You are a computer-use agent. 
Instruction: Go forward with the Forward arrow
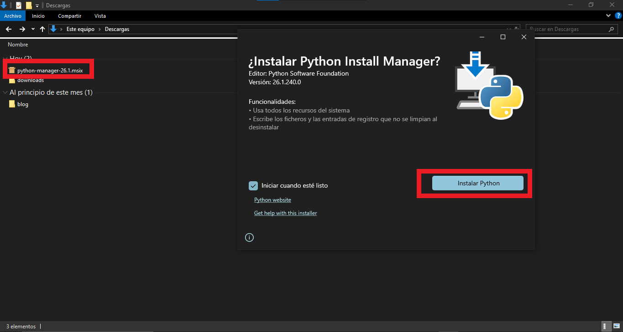[22, 29]
